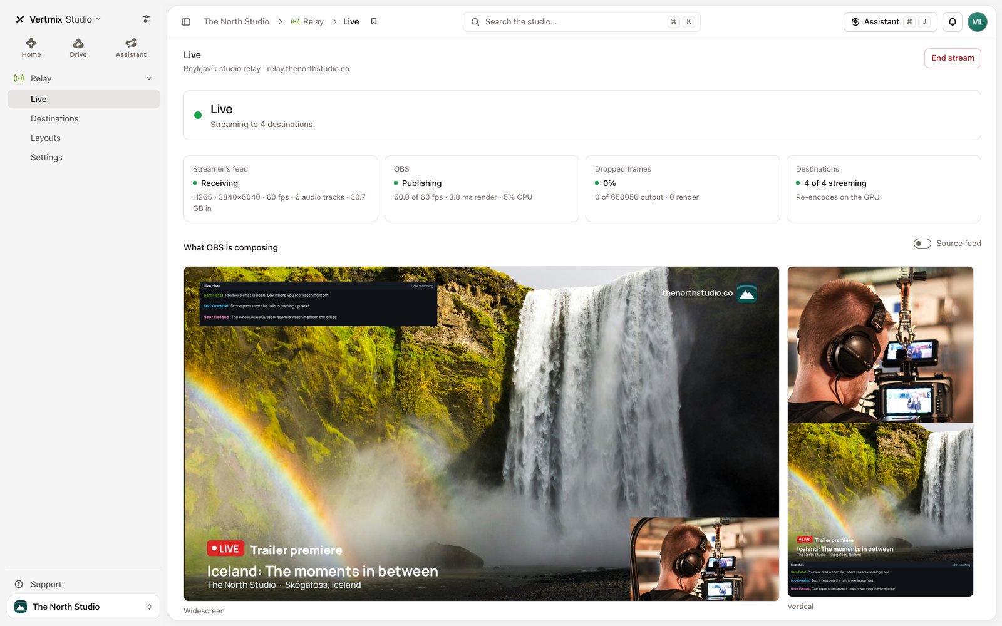Select Live in the sidebar
The image size is (1002, 626).
84,99
